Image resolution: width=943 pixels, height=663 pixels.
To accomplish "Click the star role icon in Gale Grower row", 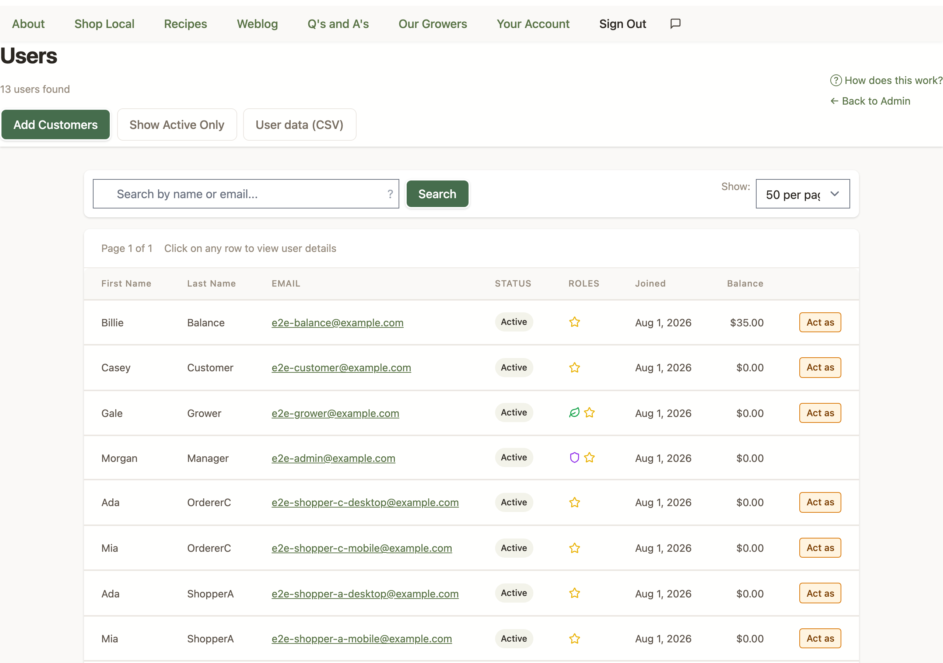I will pos(589,413).
